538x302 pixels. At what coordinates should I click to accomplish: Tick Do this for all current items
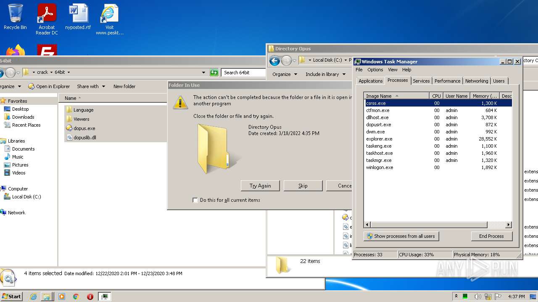[x=195, y=200]
